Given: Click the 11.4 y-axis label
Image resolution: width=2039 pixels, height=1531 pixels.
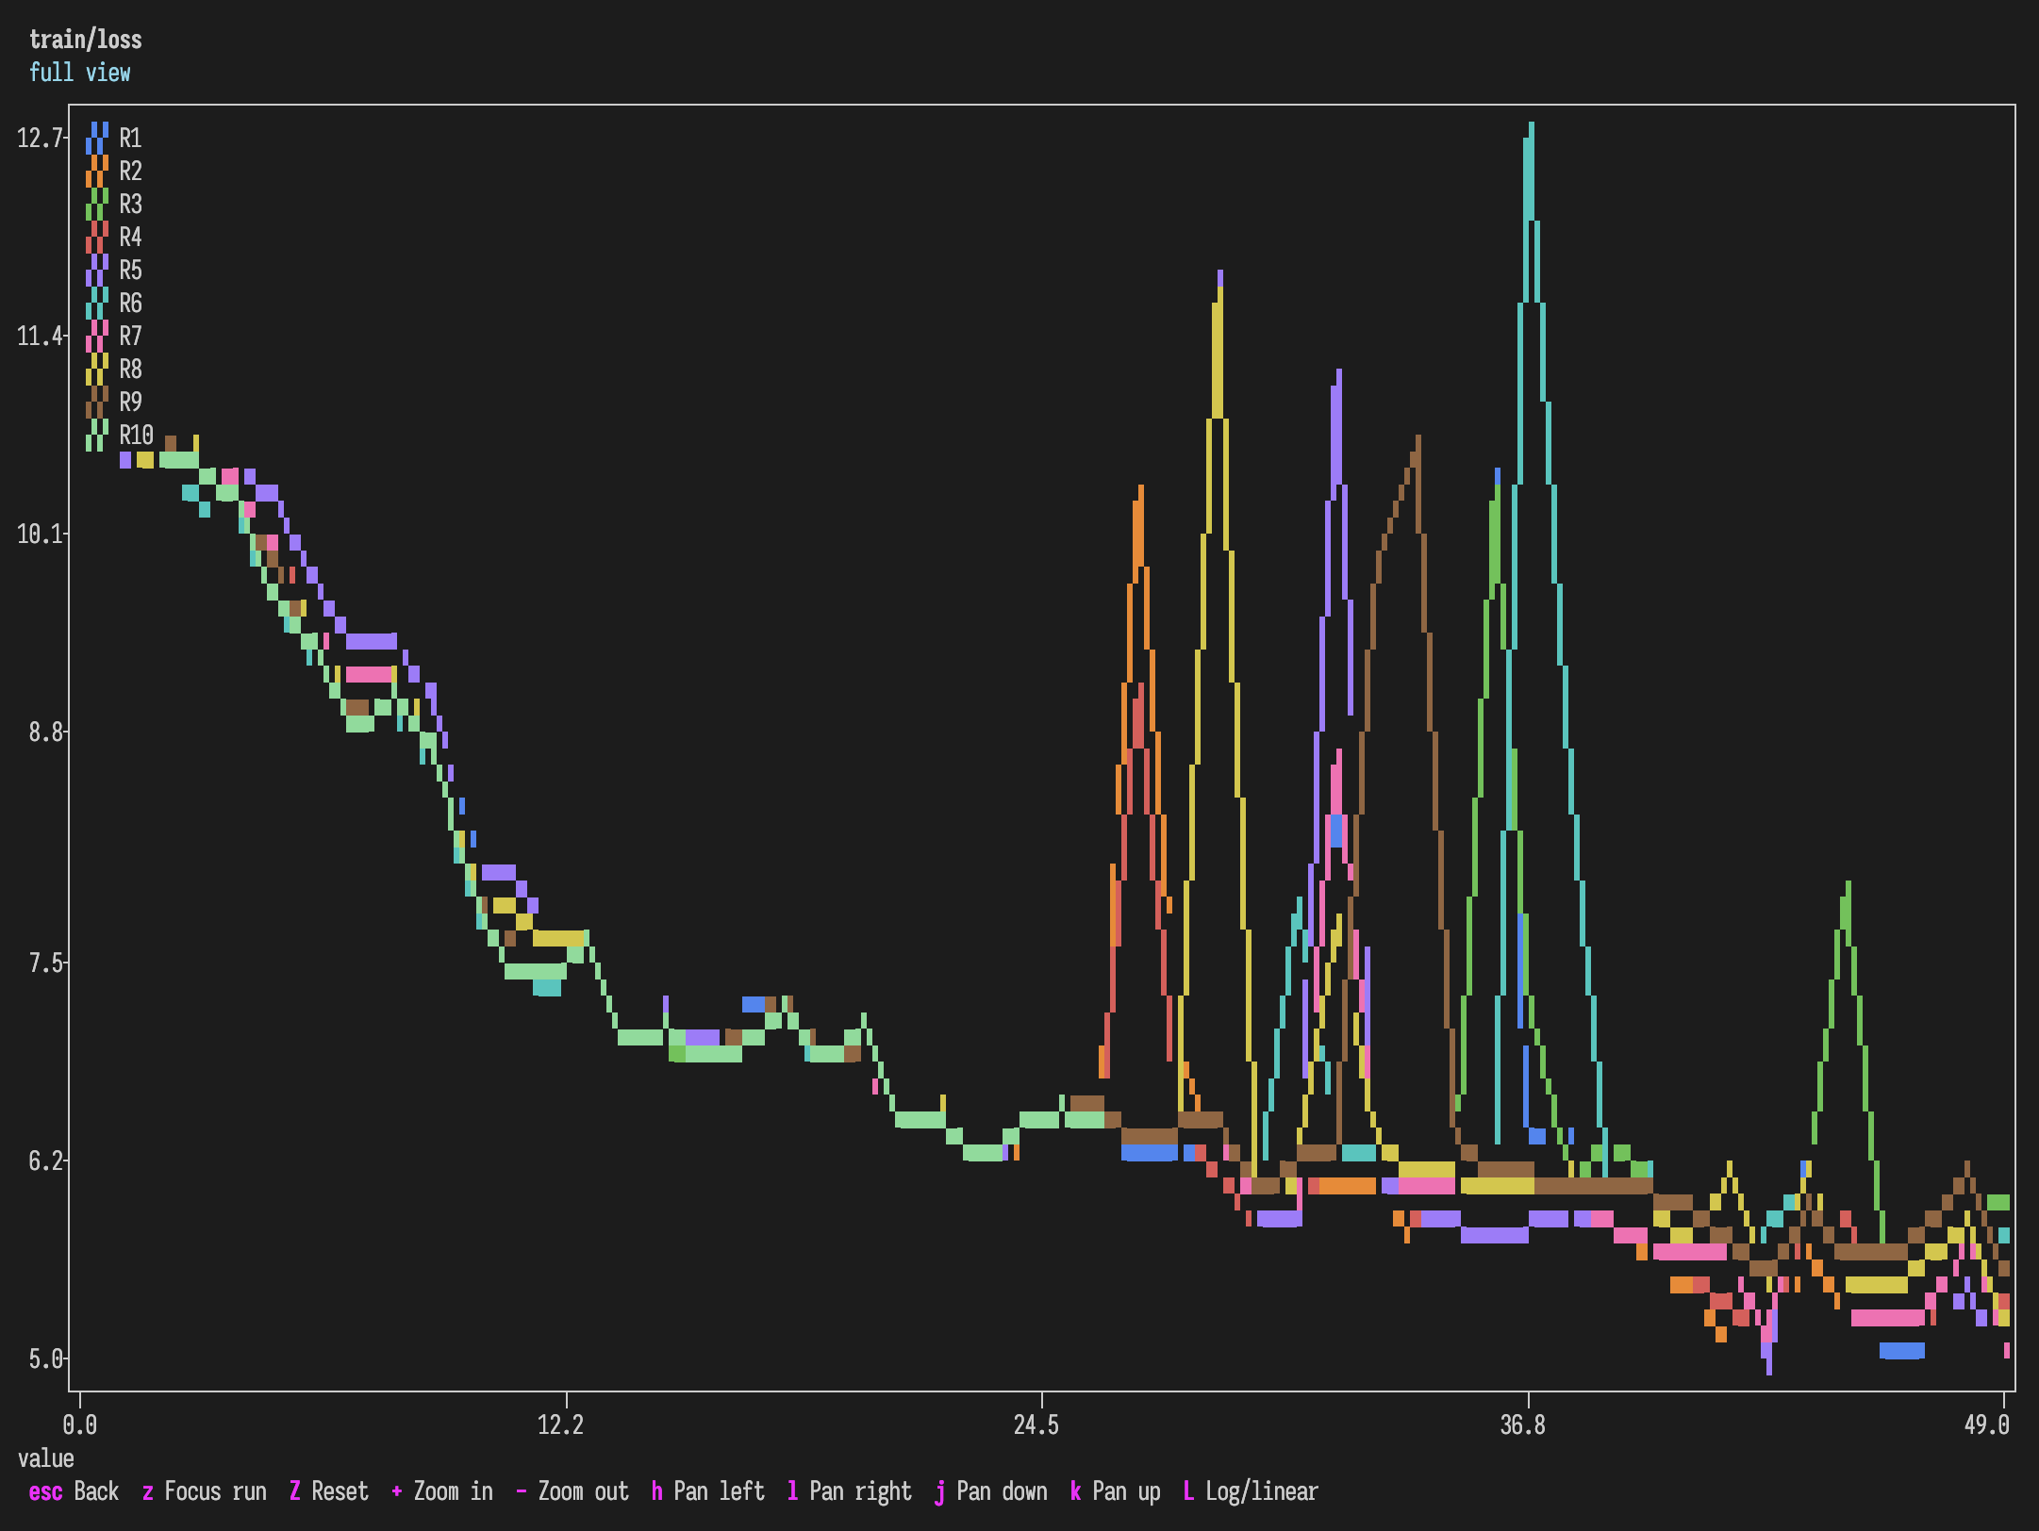Looking at the screenshot, I should (x=40, y=337).
